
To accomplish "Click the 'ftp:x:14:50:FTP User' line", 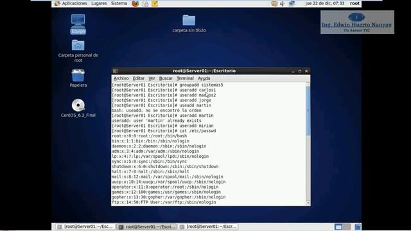I will [x=164, y=202].
